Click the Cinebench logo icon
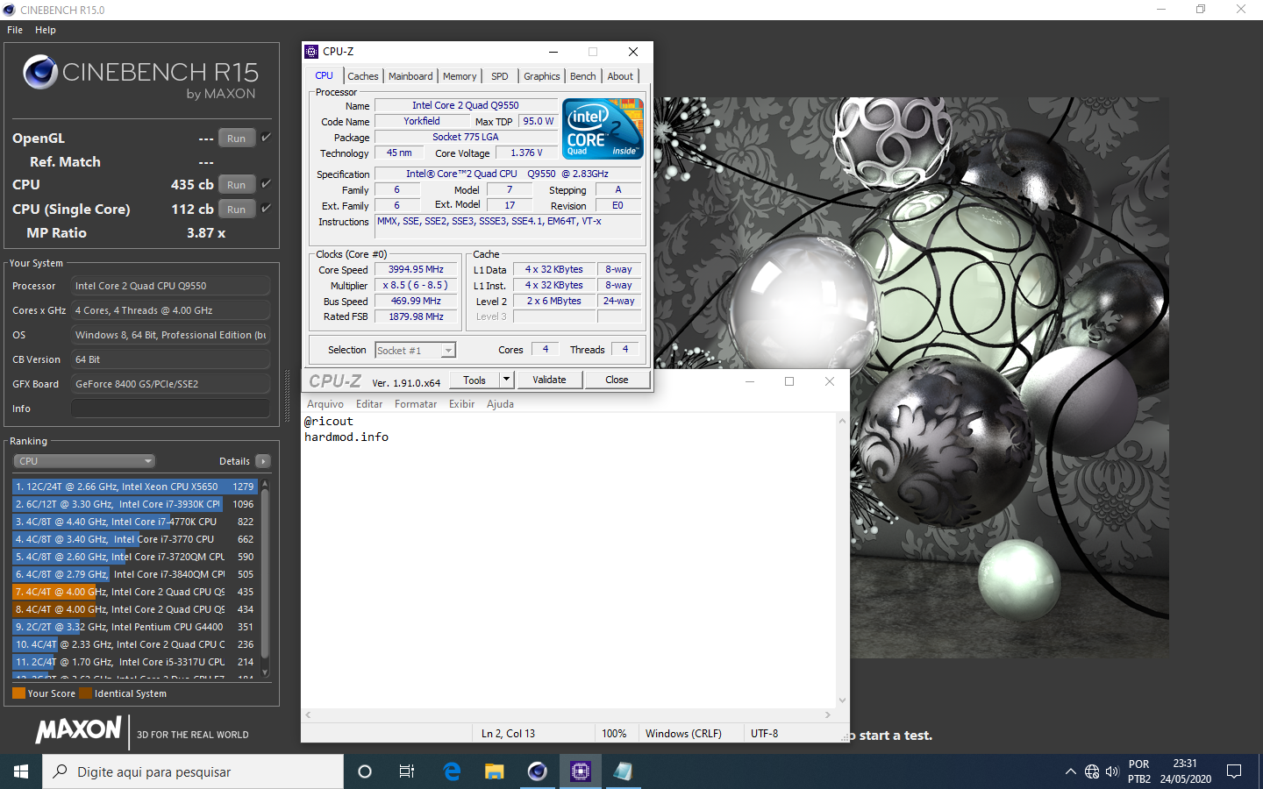The width and height of the screenshot is (1263, 789). point(40,72)
